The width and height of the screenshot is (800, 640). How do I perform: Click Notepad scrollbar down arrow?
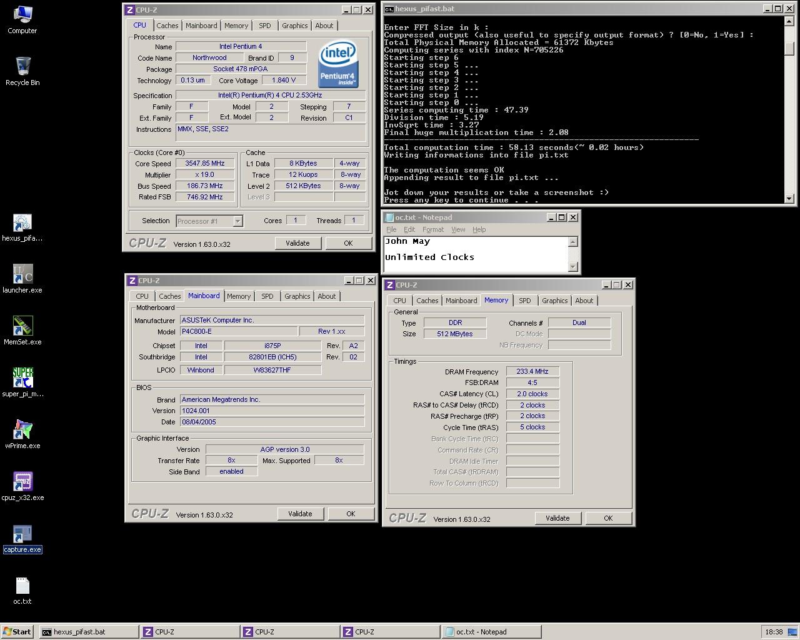coord(573,266)
